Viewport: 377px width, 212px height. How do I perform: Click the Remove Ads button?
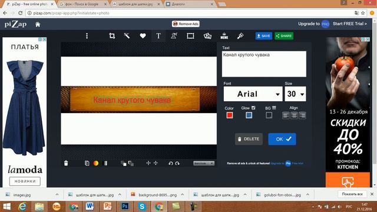pos(186,24)
